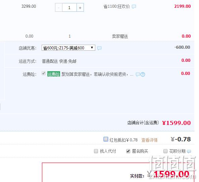Click the comment icon next to the 店铺优惠 dropdown
Image resolution: width=199 pixels, height=182 pixels.
(x=99, y=48)
